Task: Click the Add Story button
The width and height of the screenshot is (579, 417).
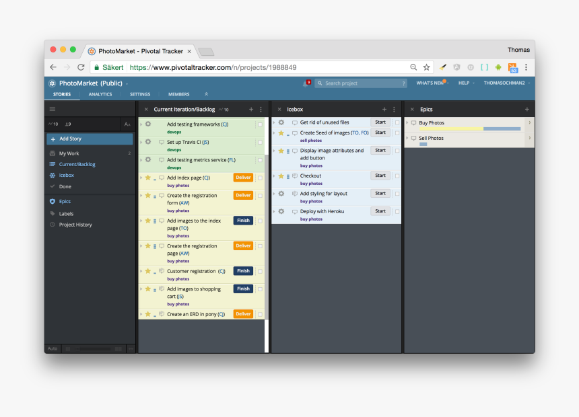Action: click(90, 139)
